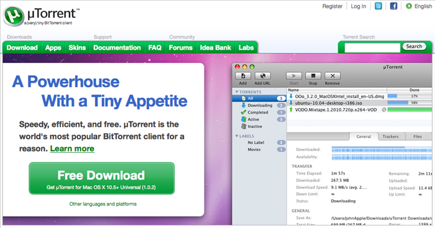Select the No Label sidebar item
Screen dimensions: 435x228
(259, 142)
